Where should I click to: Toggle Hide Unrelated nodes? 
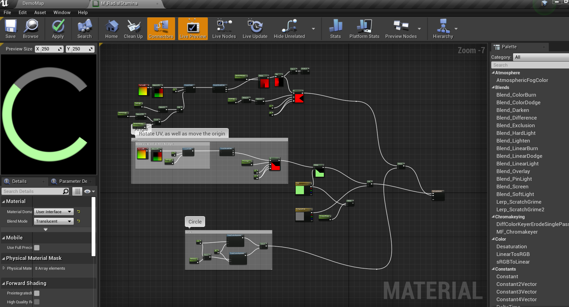(x=289, y=29)
